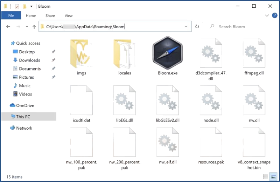Select the libEGL.dll file icon
The image size is (280, 182).
click(125, 100)
